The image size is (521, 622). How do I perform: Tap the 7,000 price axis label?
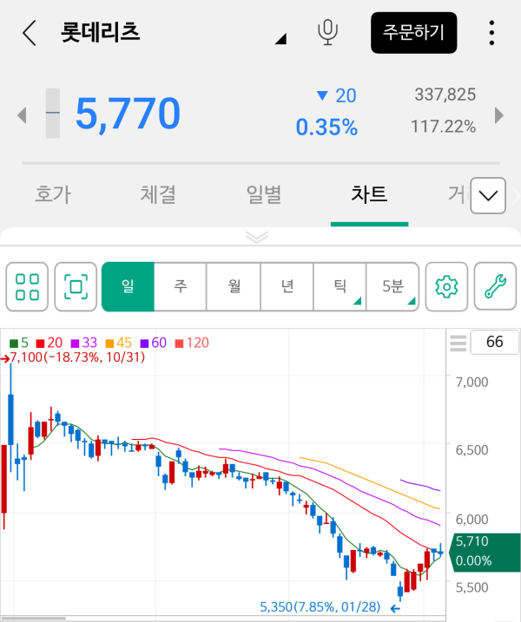coord(472,383)
